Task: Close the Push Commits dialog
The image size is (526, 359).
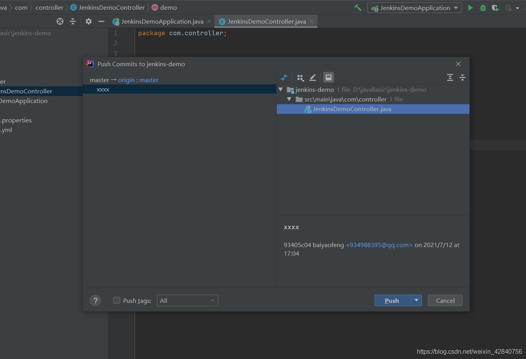Action: click(x=458, y=64)
